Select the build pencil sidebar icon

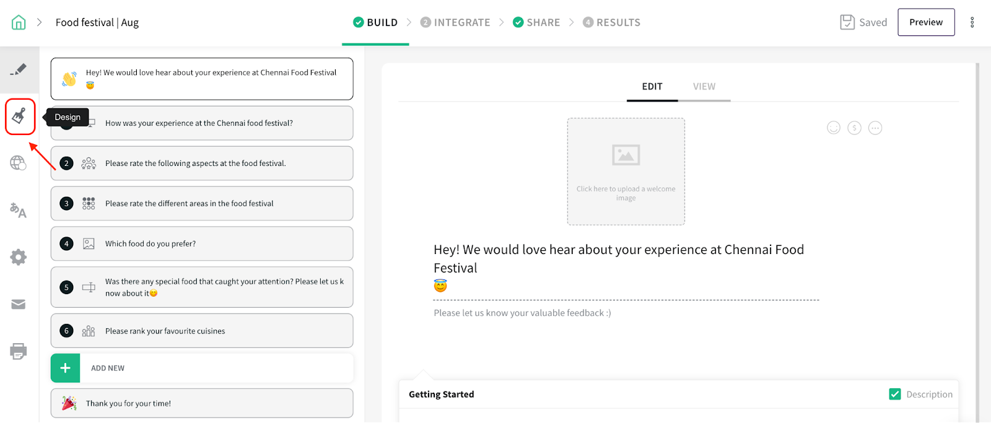(19, 69)
